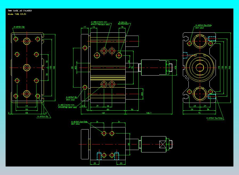Click the 4-M10x1.5p callout above the left view
This screenshot has width=239, height=175.
(19, 27)
